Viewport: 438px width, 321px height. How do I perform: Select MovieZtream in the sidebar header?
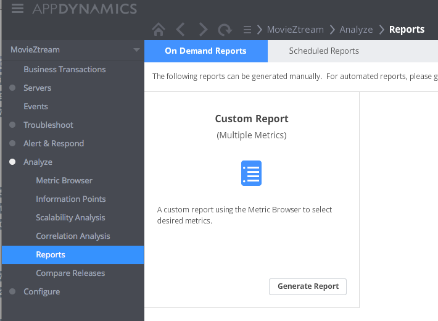pos(35,50)
